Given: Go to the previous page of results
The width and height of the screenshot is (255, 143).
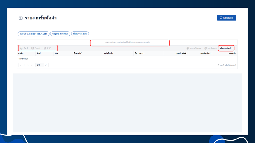Looking at the screenshot, I should 24,65.
